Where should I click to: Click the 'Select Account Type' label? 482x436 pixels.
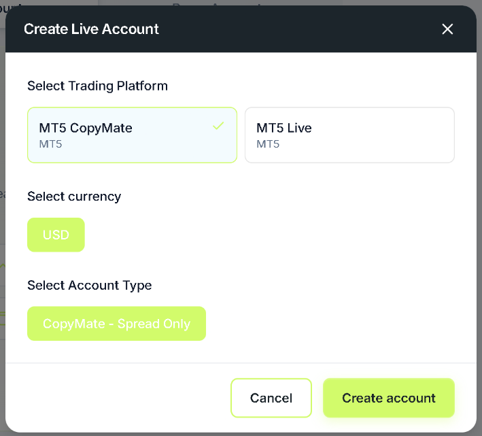pos(90,285)
